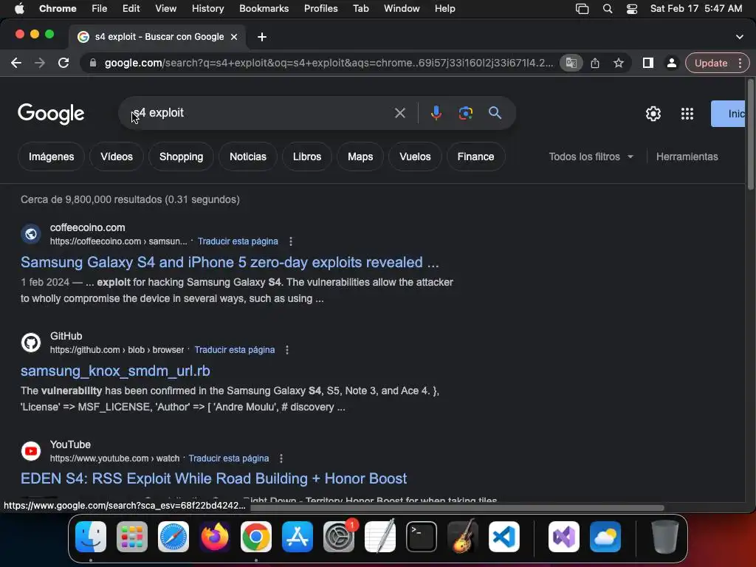The height and width of the screenshot is (567, 756).
Task: Select the Vídeos filter tab
Action: [117, 157]
